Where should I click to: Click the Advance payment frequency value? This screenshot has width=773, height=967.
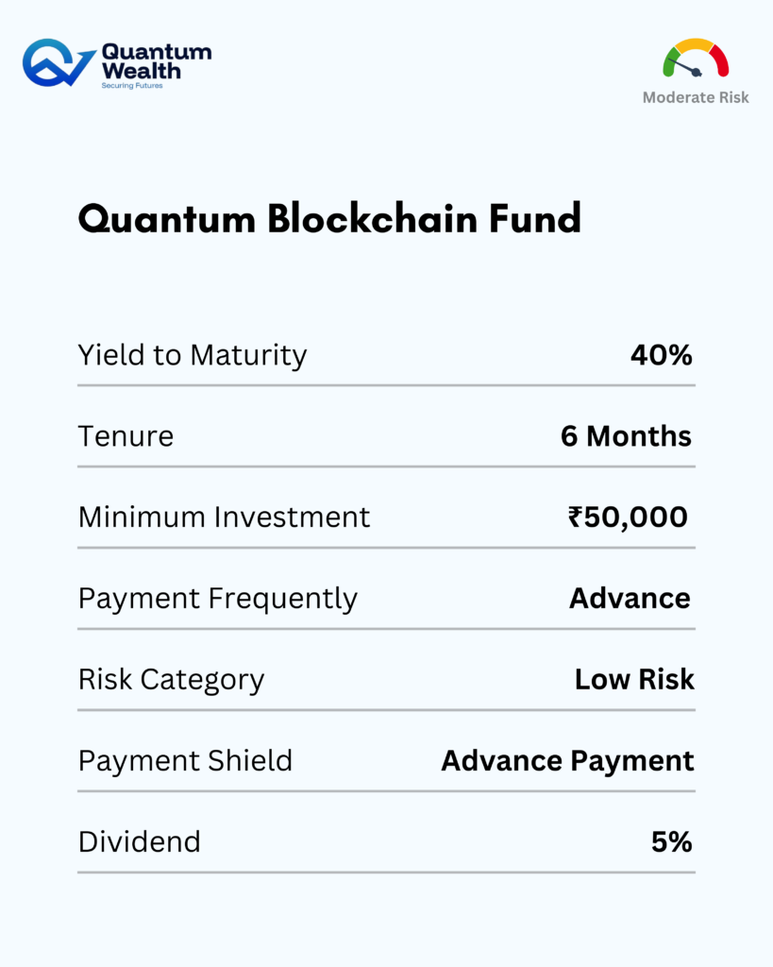pos(630,599)
